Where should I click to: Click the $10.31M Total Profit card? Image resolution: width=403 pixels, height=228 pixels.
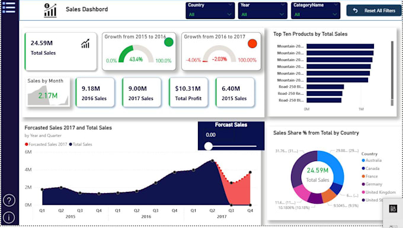[188, 92]
